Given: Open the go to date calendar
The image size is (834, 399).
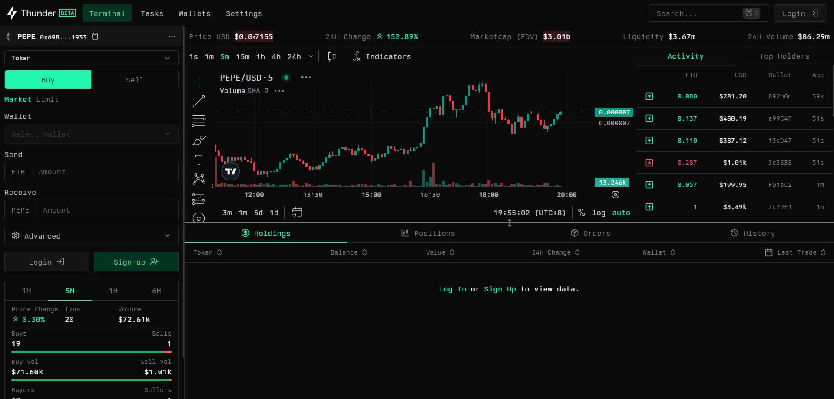Looking at the screenshot, I should click(x=297, y=213).
